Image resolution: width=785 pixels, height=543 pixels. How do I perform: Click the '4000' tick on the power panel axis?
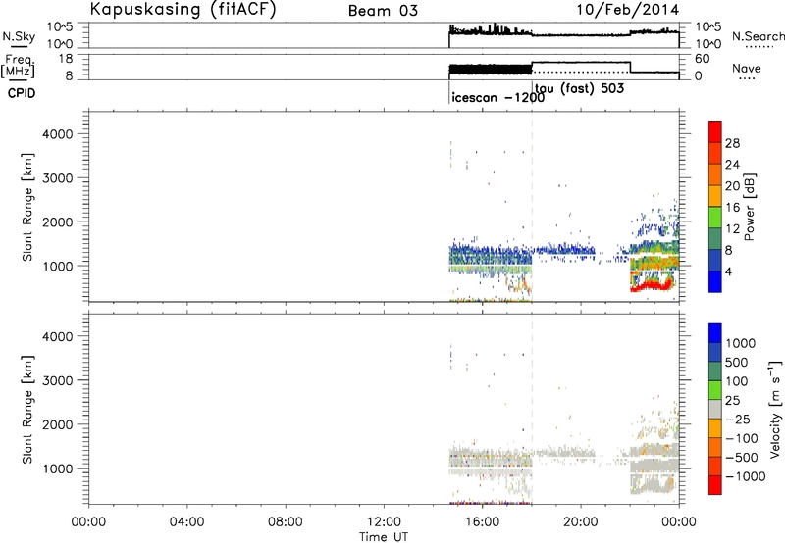click(58, 134)
